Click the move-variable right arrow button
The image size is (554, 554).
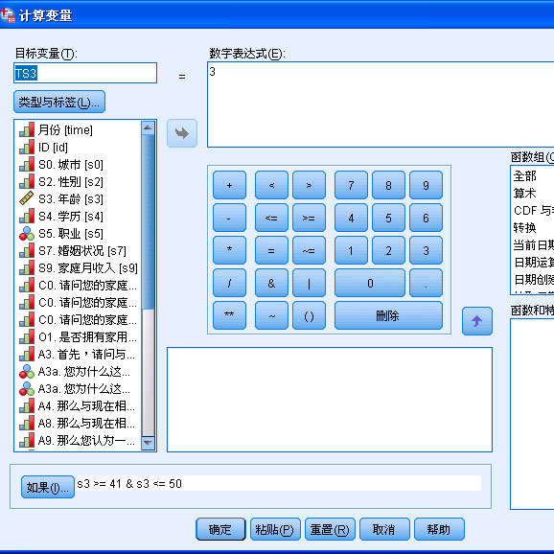pyautogui.click(x=182, y=133)
